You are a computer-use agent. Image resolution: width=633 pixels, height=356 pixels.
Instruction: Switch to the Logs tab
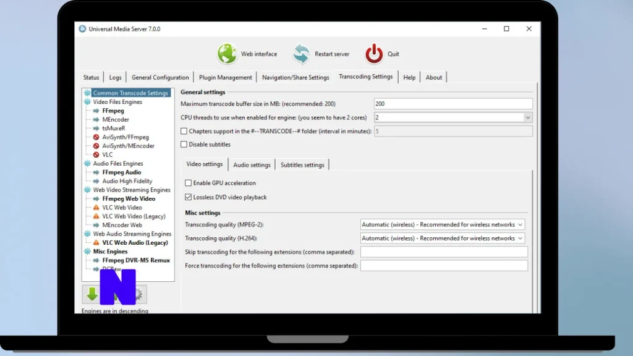click(x=115, y=77)
